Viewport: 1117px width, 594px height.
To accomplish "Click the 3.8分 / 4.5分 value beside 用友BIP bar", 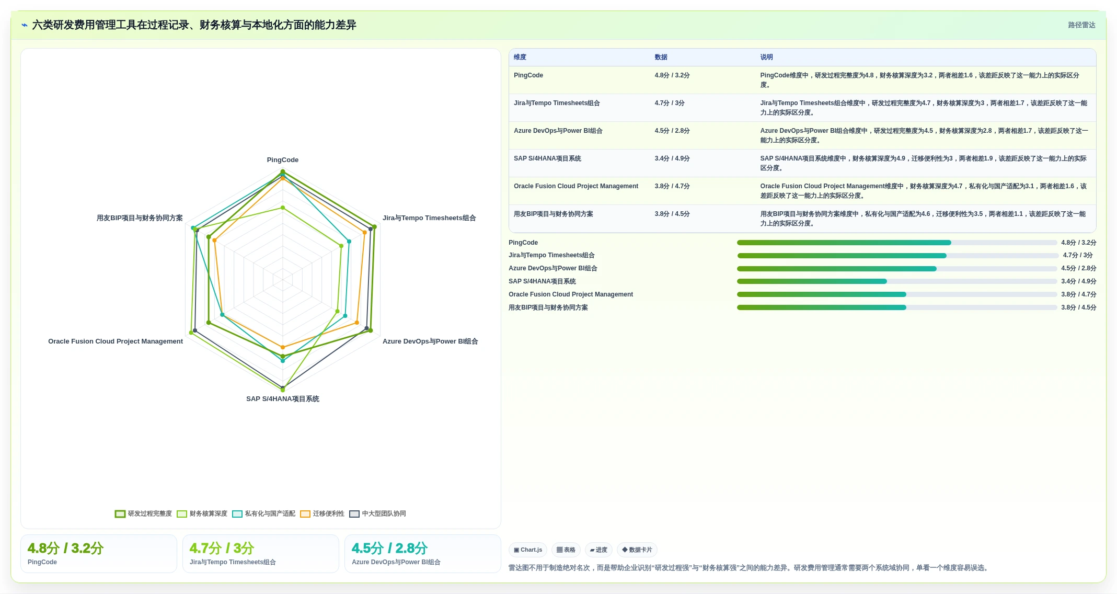I will [x=1079, y=308].
